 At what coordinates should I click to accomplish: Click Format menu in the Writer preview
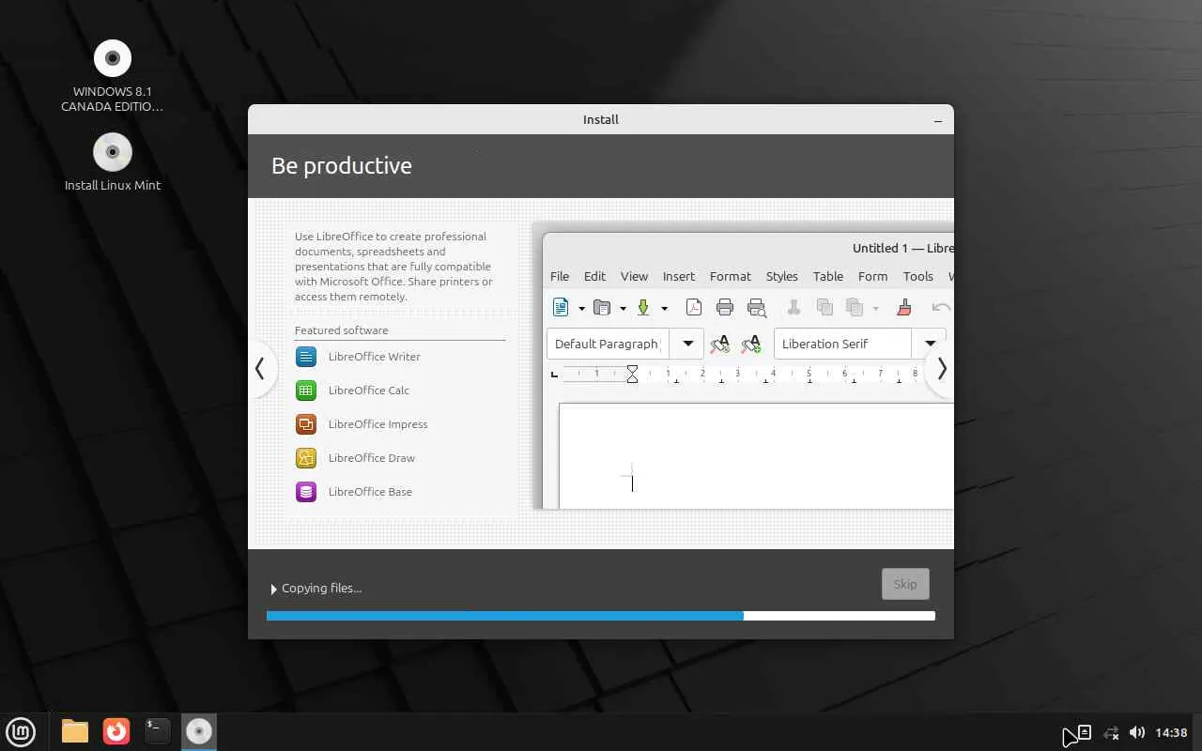pos(731,277)
